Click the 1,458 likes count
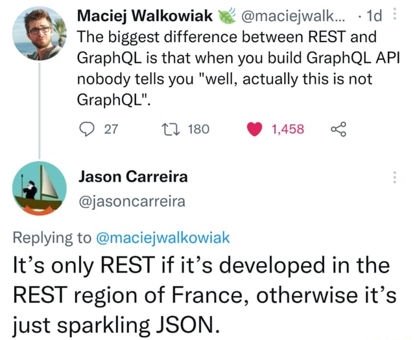This screenshot has width=415, height=340. [x=288, y=130]
